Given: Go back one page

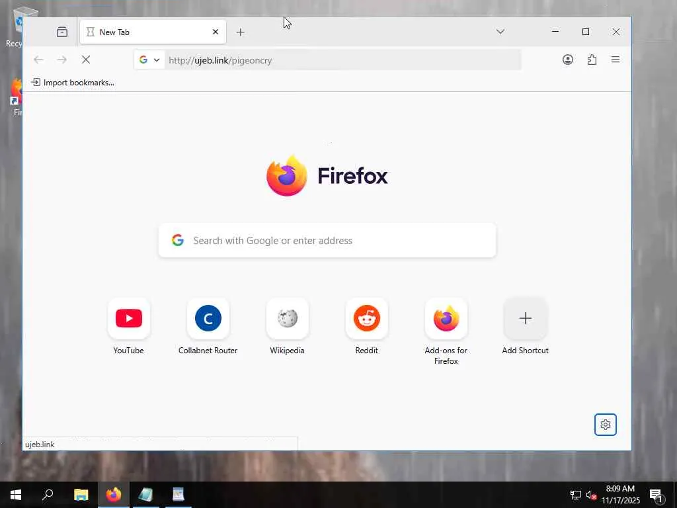Looking at the screenshot, I should pos(38,60).
